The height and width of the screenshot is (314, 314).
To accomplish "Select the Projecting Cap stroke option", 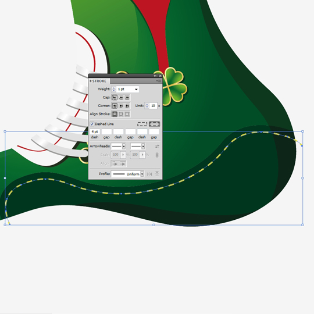I will coord(127,98).
